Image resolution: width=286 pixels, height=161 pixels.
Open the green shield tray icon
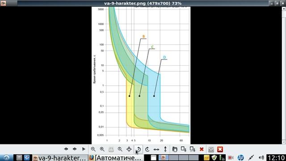click(x=214, y=157)
